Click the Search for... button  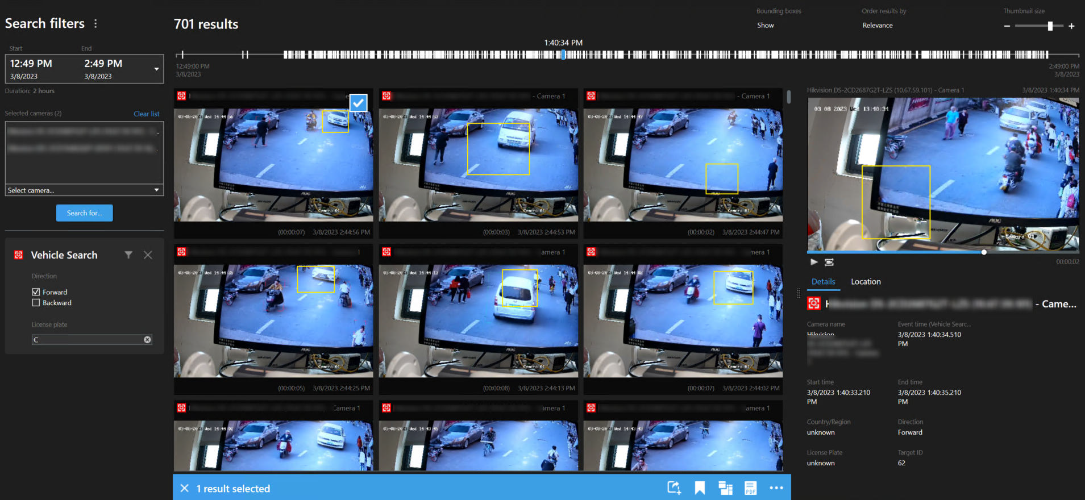pos(84,213)
